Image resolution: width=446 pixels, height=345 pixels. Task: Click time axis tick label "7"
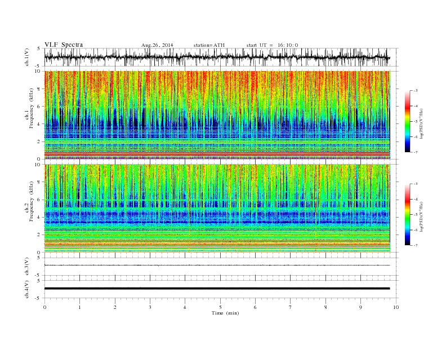[290, 307]
